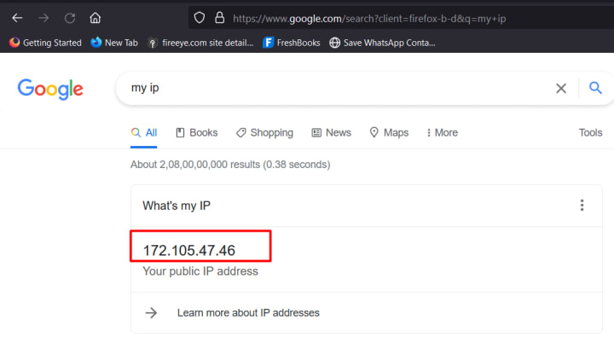Open the three-dot menu on What's my IP card

point(582,205)
